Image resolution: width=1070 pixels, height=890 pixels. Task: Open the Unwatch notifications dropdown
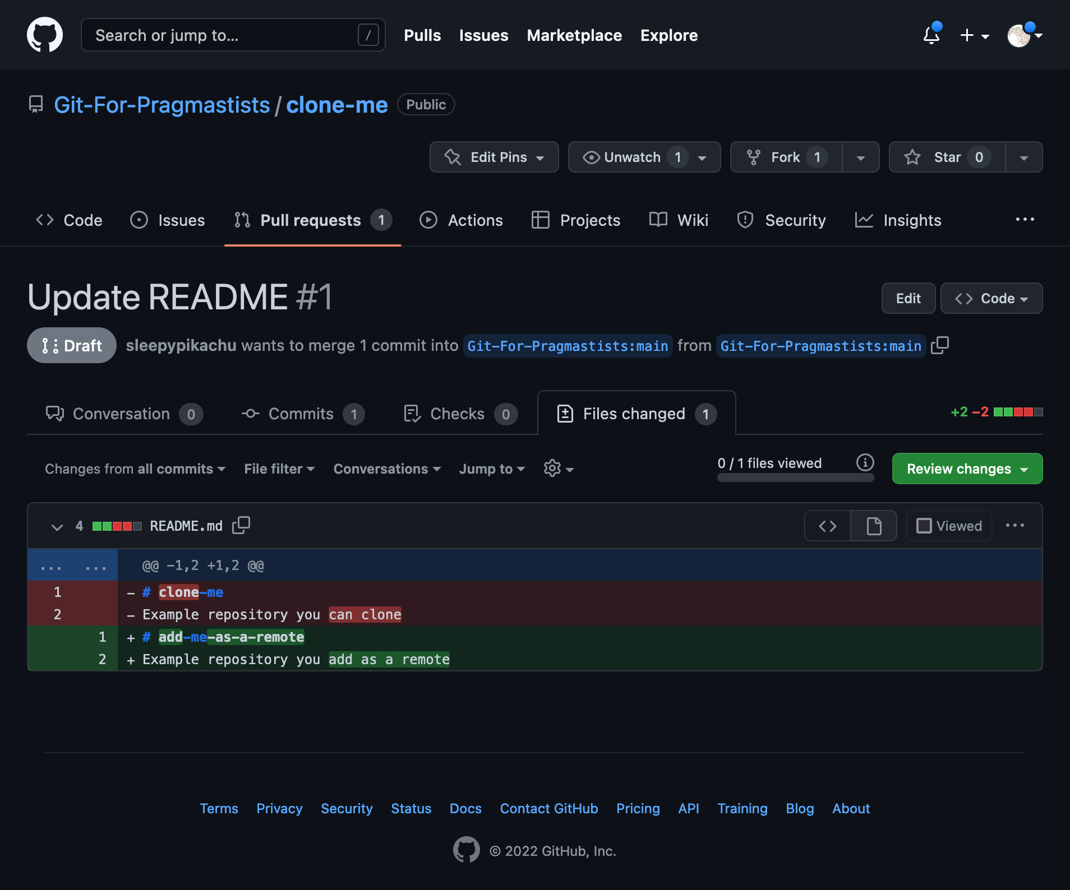(644, 157)
